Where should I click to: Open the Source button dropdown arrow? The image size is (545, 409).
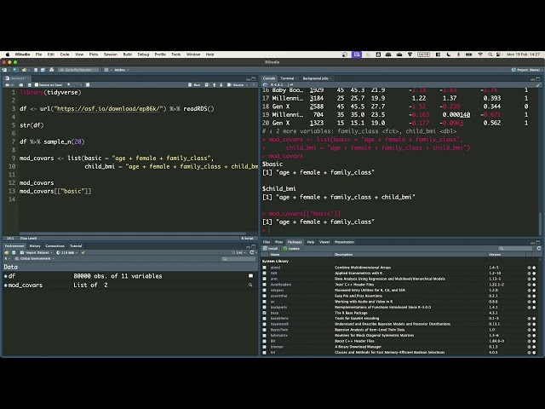[x=247, y=85]
